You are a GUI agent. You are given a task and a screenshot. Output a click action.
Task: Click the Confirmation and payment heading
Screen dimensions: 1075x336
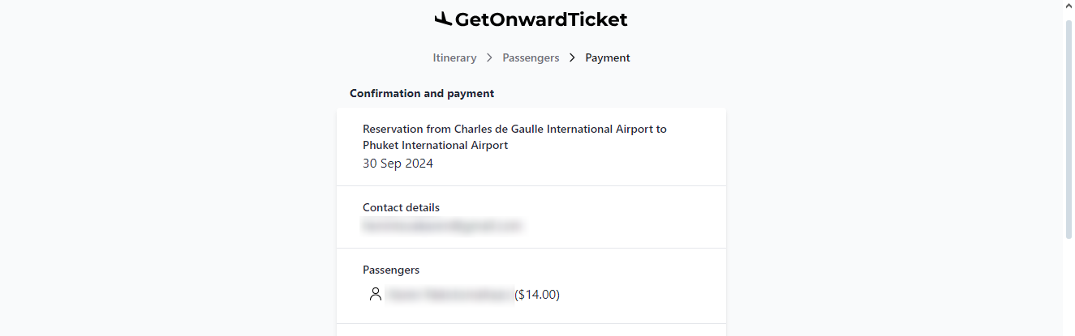422,93
